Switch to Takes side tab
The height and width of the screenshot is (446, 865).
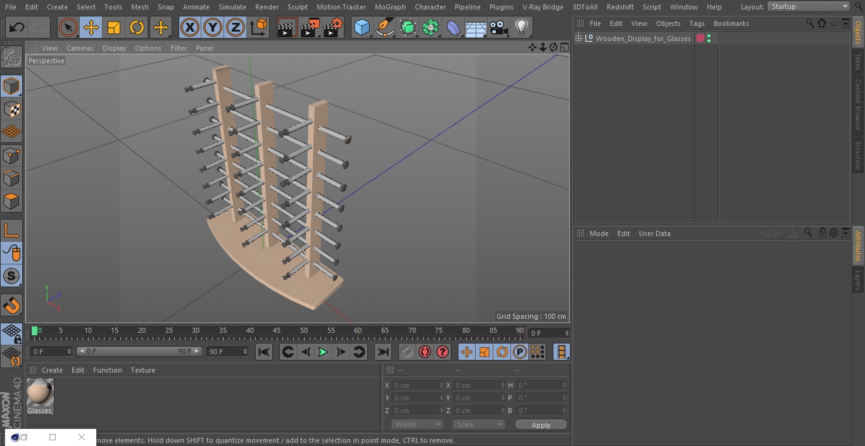click(858, 61)
